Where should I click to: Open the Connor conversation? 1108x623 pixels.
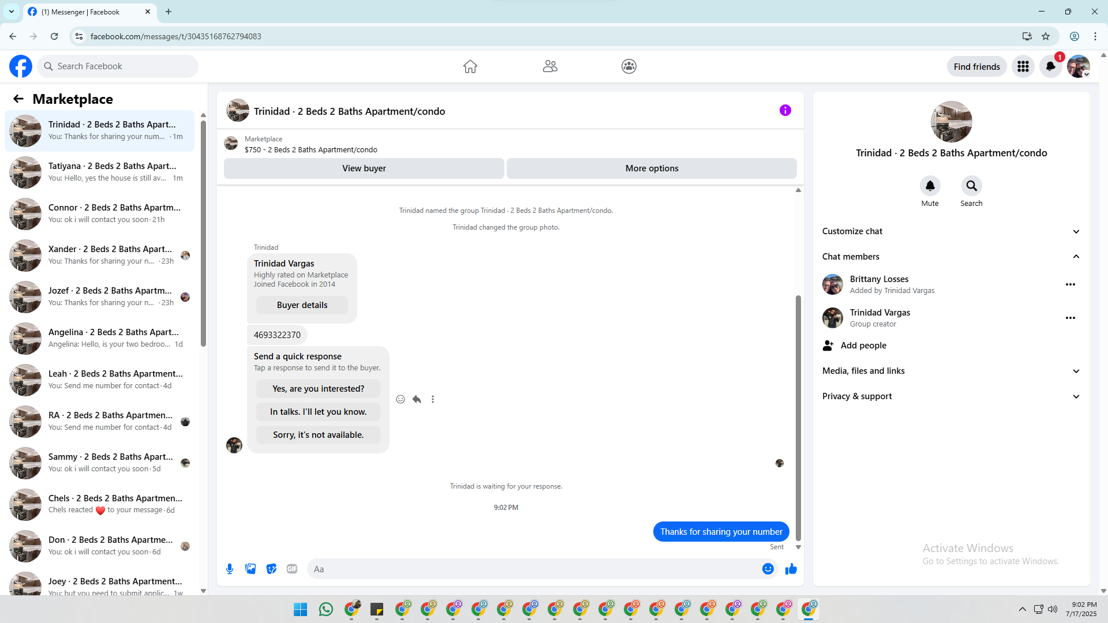coord(100,213)
